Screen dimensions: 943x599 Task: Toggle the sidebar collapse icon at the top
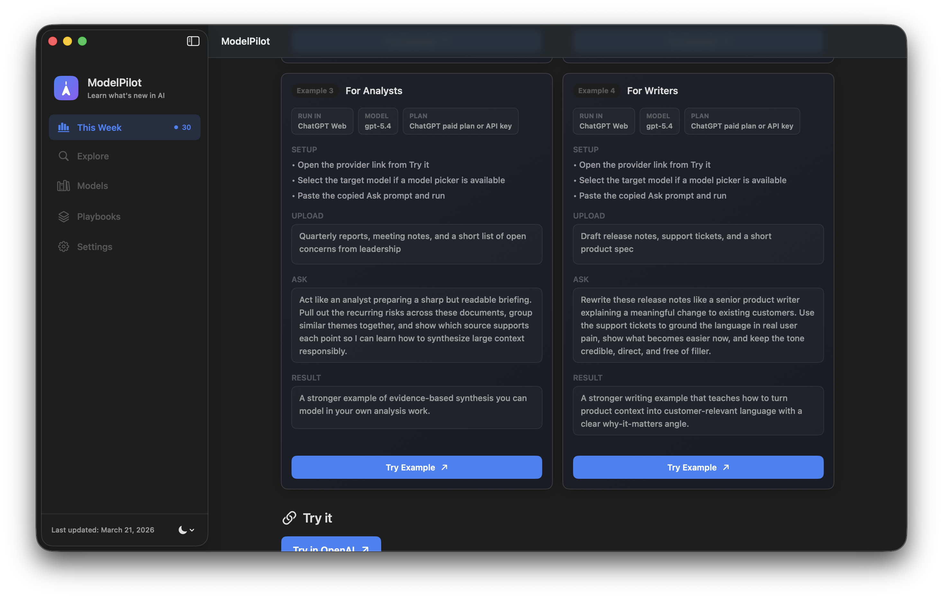click(193, 41)
